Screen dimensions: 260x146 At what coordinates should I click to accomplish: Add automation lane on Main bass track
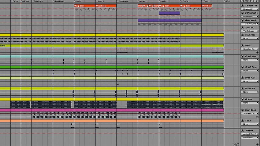[x=257, y=117]
